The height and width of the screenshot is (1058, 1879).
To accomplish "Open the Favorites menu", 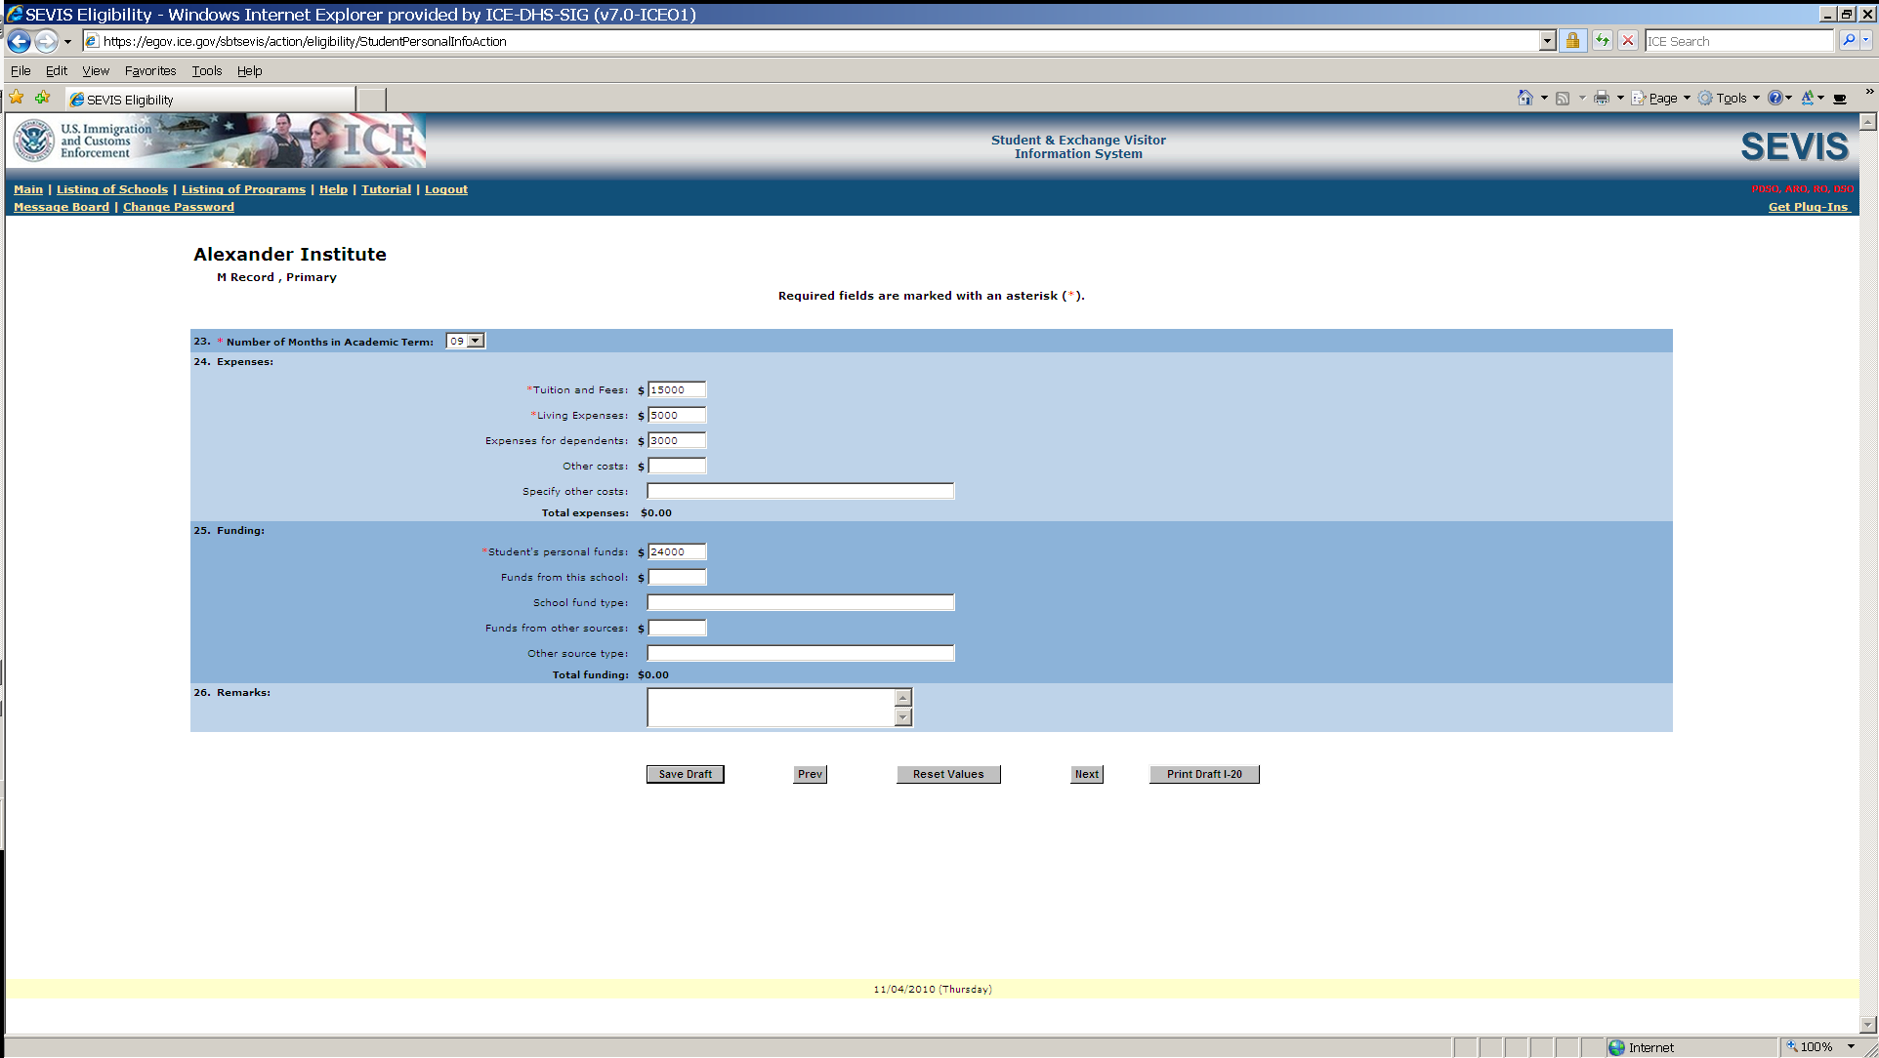I will 149,70.
